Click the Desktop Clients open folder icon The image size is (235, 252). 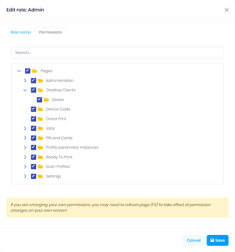(41, 90)
